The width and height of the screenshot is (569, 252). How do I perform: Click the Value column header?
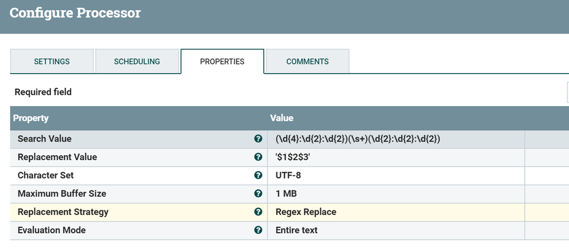281,118
